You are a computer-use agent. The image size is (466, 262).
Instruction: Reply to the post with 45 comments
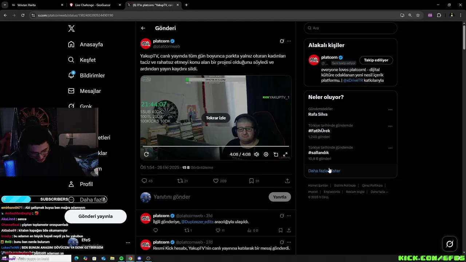pos(147,181)
